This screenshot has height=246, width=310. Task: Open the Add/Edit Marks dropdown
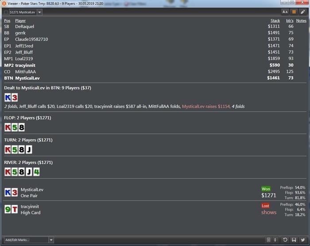click(51, 240)
